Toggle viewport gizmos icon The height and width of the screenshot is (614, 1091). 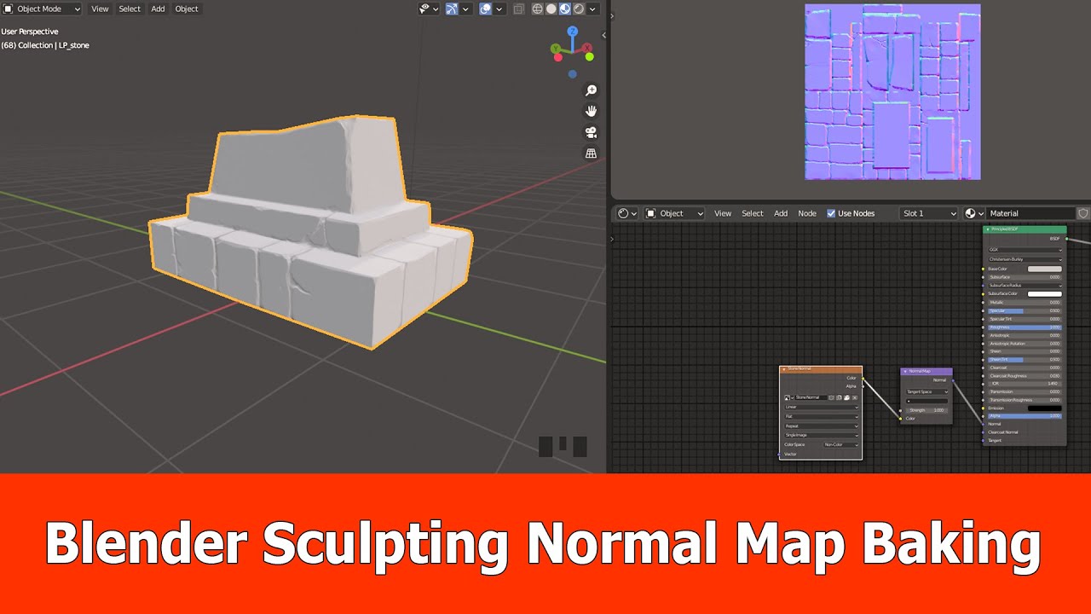(452, 9)
